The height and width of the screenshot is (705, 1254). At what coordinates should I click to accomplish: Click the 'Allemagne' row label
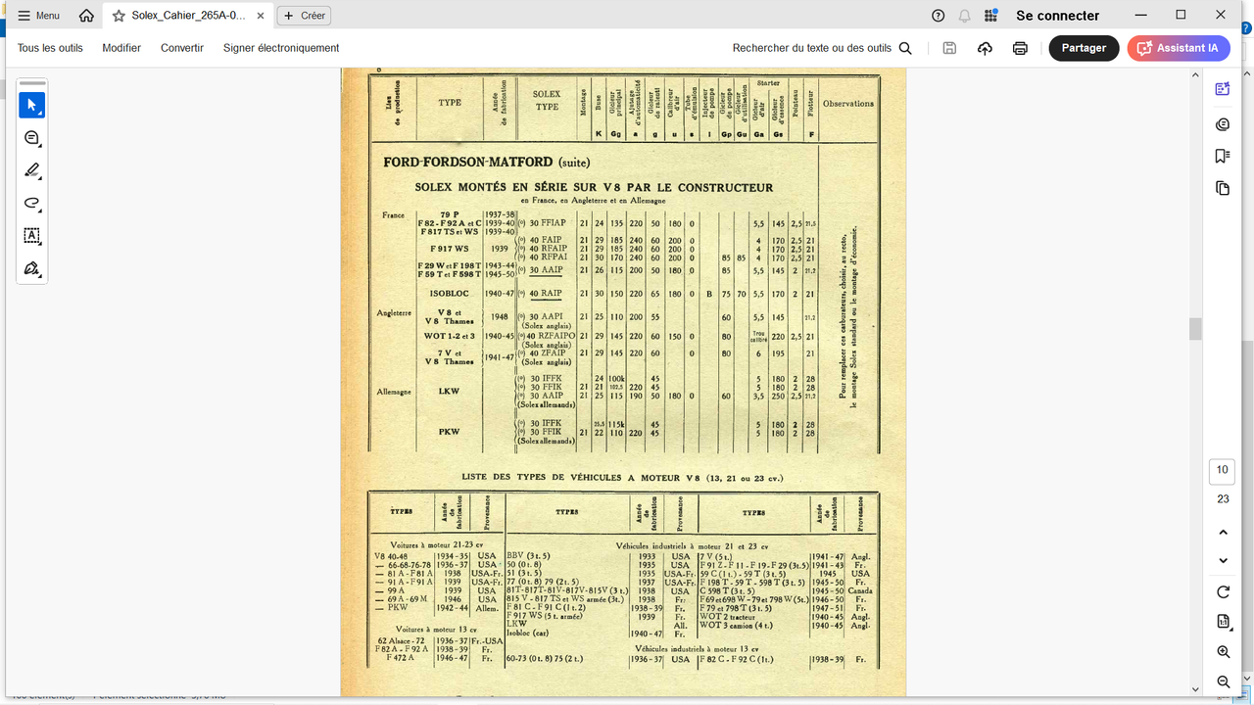pos(394,392)
